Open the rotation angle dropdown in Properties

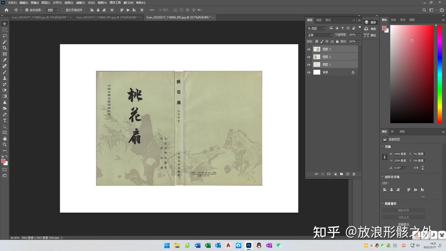coord(405,168)
